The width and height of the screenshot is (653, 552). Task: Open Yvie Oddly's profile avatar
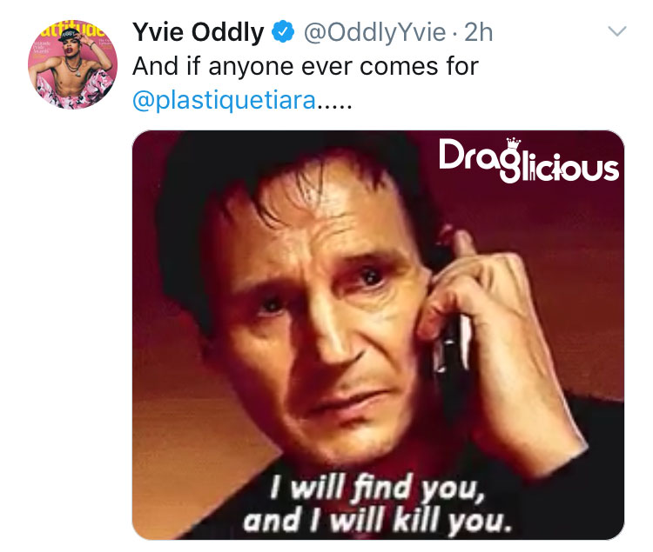72,64
